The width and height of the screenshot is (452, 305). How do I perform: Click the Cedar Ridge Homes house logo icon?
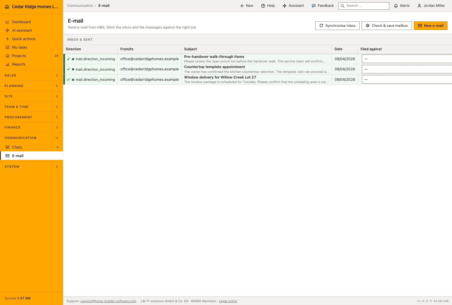[7, 7]
